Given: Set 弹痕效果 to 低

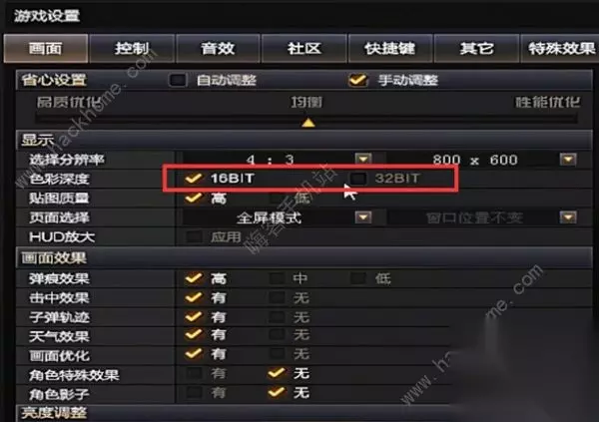Looking at the screenshot, I should tap(358, 278).
